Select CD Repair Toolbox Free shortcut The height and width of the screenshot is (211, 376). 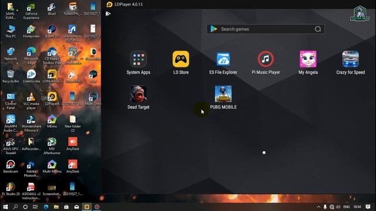(52, 56)
